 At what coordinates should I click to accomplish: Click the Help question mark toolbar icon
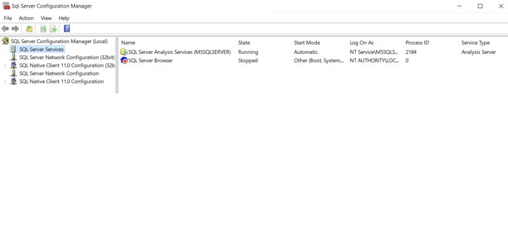(67, 29)
